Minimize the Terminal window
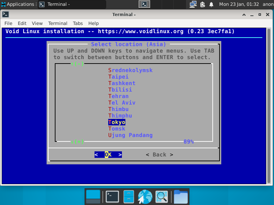The width and height of the screenshot is (274, 205). [x=252, y=15]
